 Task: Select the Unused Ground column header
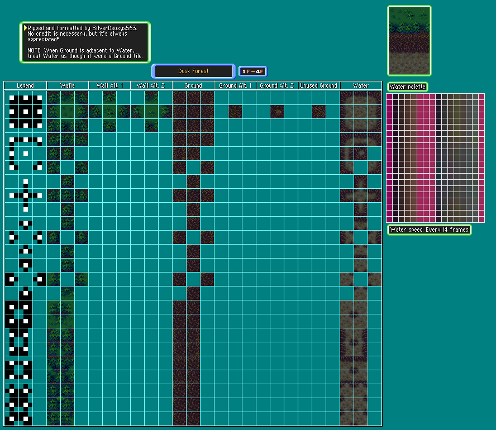click(319, 85)
